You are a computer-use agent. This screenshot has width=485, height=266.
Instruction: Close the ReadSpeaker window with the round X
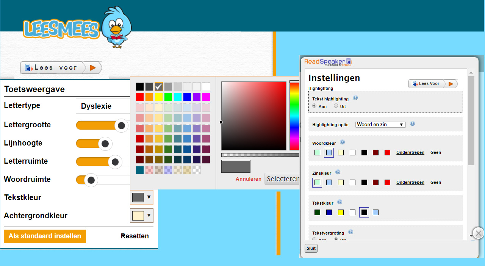(x=479, y=233)
